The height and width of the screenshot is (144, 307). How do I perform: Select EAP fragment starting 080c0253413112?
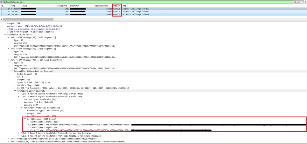click(x=64, y=57)
